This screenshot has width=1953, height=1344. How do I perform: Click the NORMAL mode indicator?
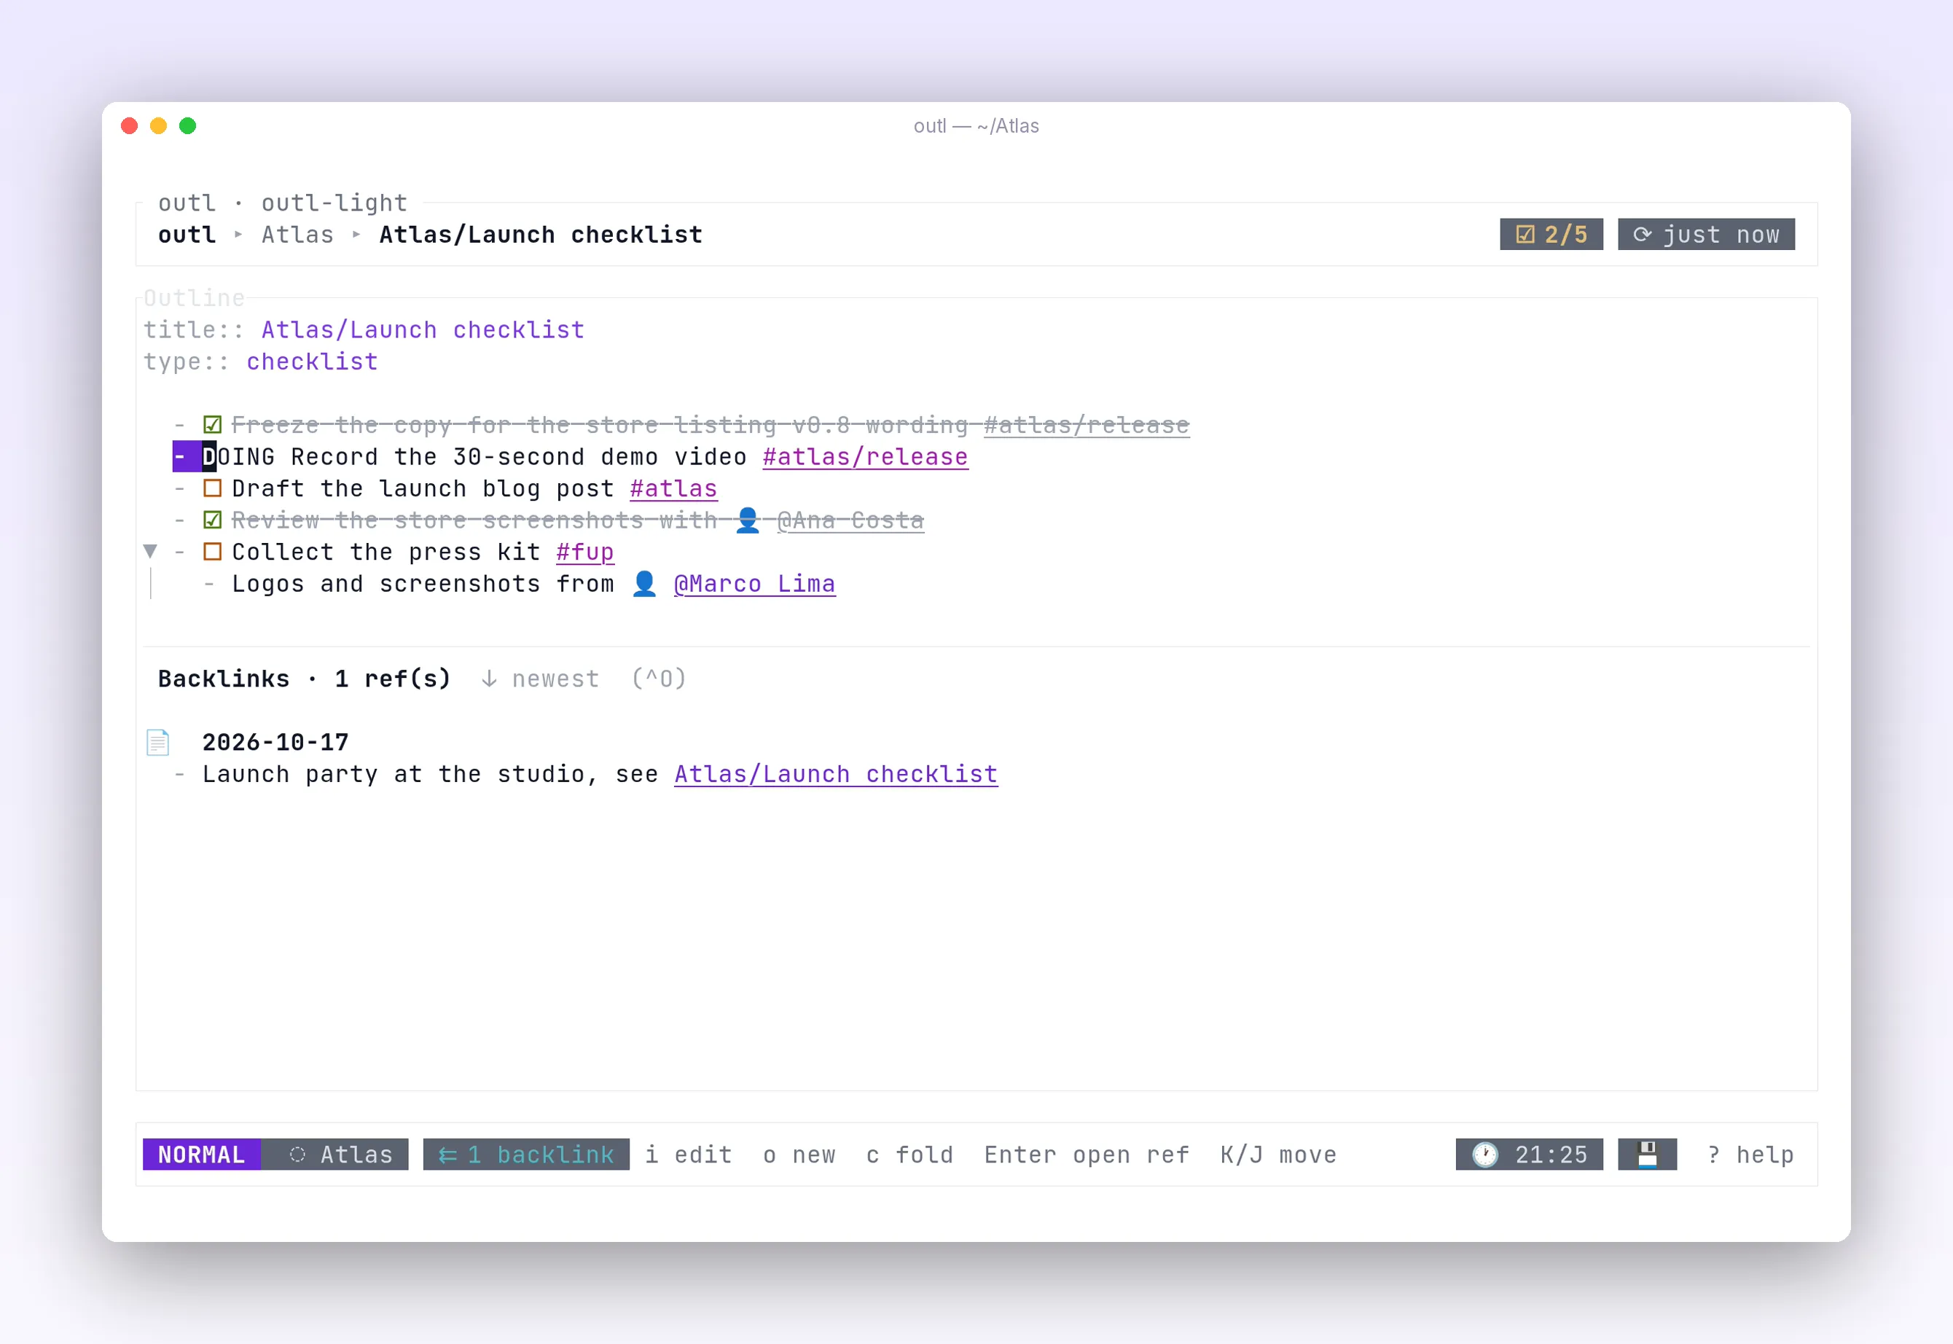coord(201,1154)
